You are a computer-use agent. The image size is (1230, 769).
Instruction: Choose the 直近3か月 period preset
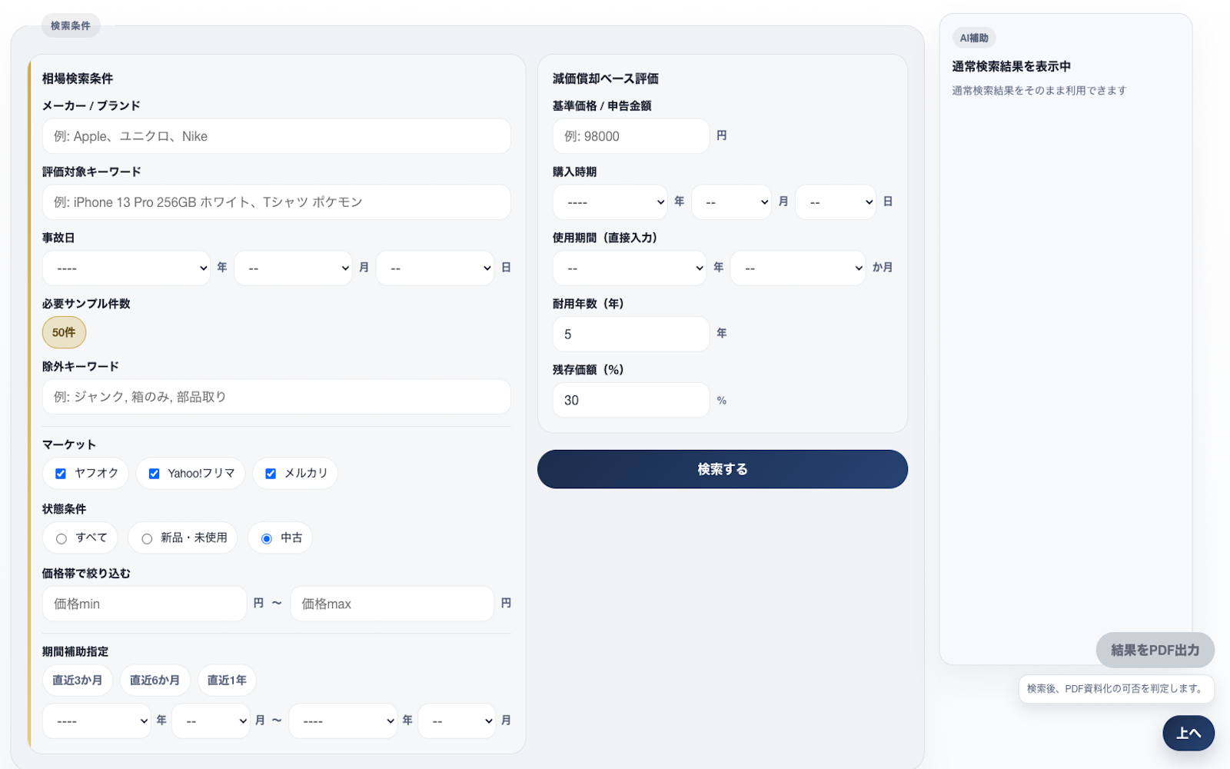point(78,681)
